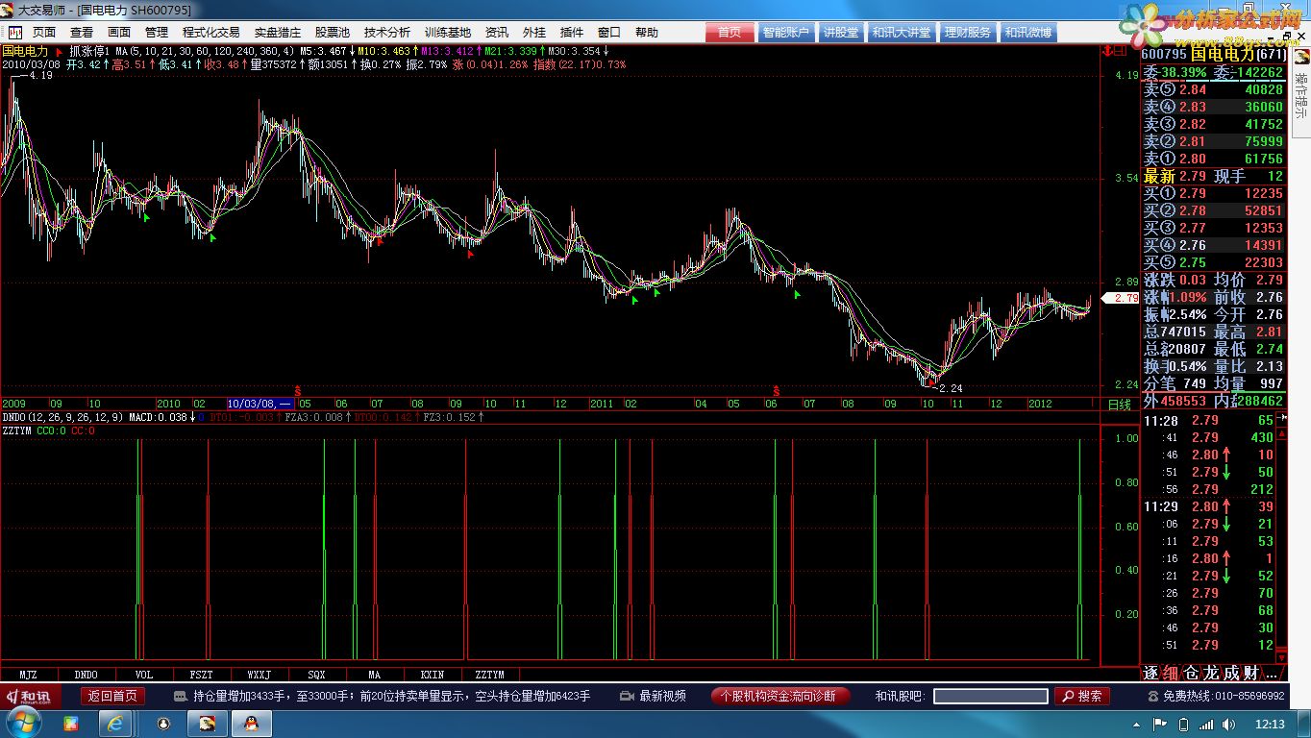
Task: Open the 资讯 menu
Action: point(497,33)
